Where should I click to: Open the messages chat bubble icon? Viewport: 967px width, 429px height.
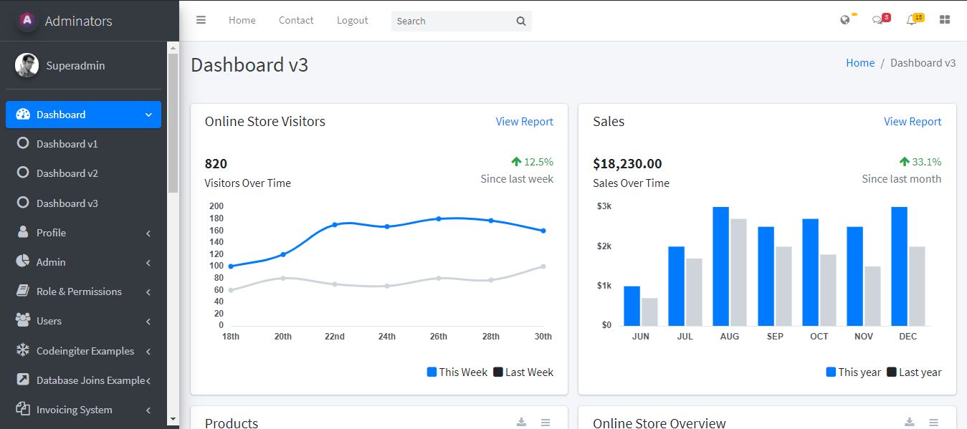point(877,20)
